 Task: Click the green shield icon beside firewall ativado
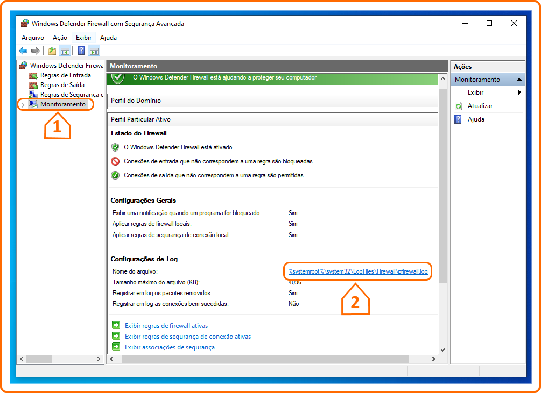click(x=115, y=147)
